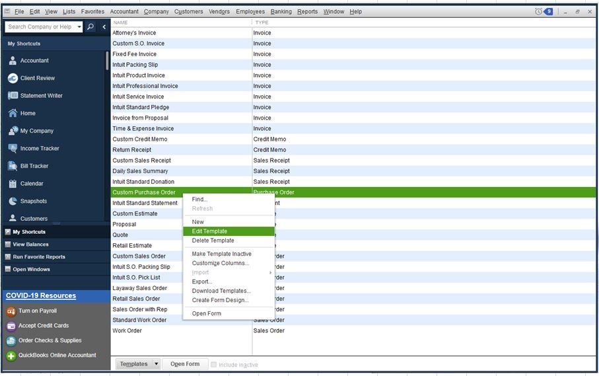Collapse the left icon bar arrow

point(104,26)
